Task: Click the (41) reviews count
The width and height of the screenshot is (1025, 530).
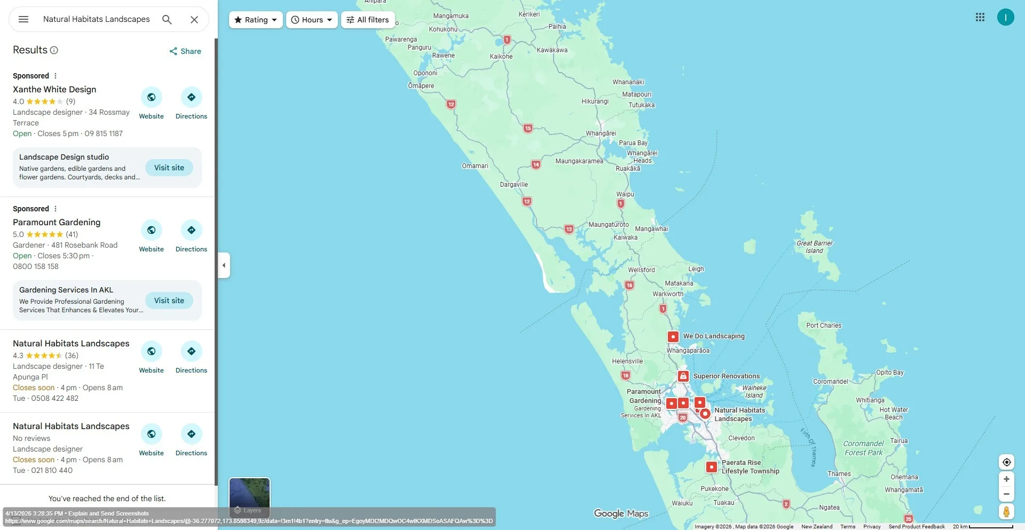Action: [x=72, y=234]
